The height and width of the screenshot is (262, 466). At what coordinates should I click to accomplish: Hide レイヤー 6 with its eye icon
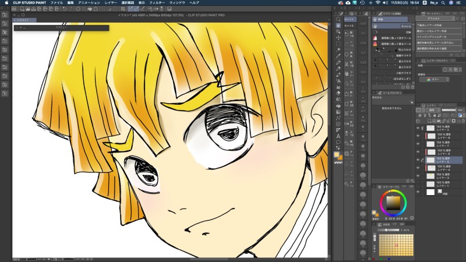pos(418,152)
